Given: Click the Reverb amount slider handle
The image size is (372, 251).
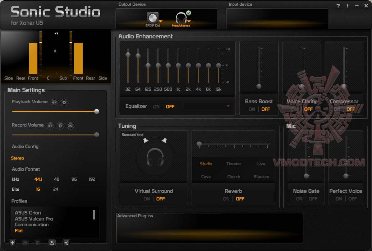Looking at the screenshot, I should 199,144.
